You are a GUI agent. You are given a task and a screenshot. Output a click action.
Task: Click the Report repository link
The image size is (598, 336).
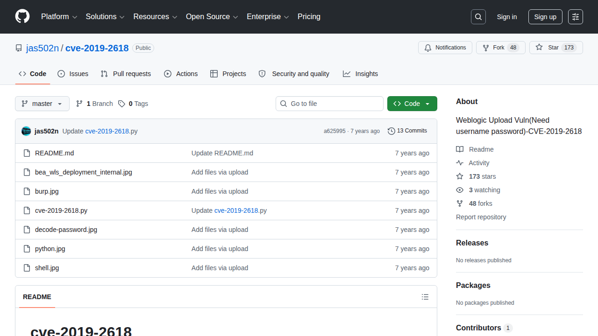point(481,217)
